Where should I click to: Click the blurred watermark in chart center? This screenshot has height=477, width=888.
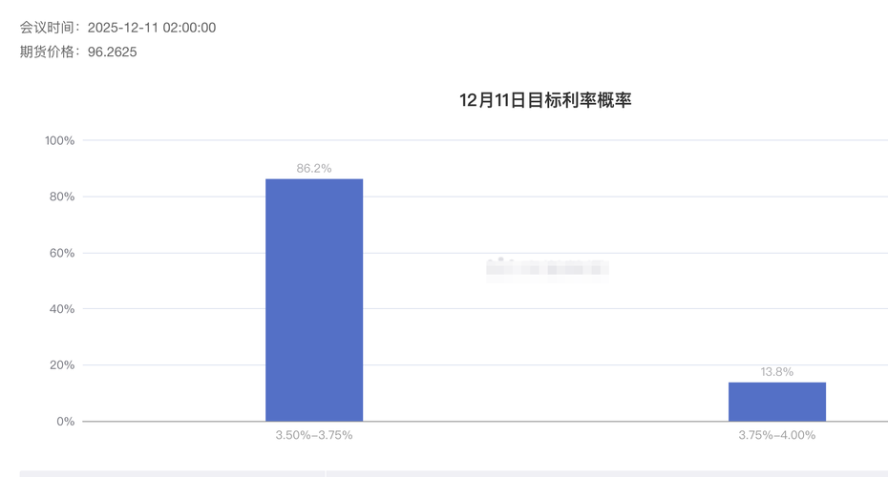(546, 268)
